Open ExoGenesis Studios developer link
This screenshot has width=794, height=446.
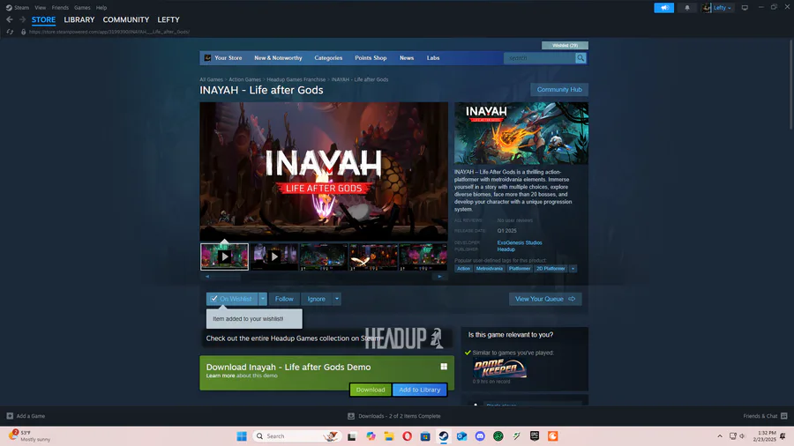pyautogui.click(x=520, y=242)
